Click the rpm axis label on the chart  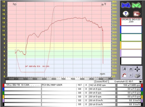102,74
